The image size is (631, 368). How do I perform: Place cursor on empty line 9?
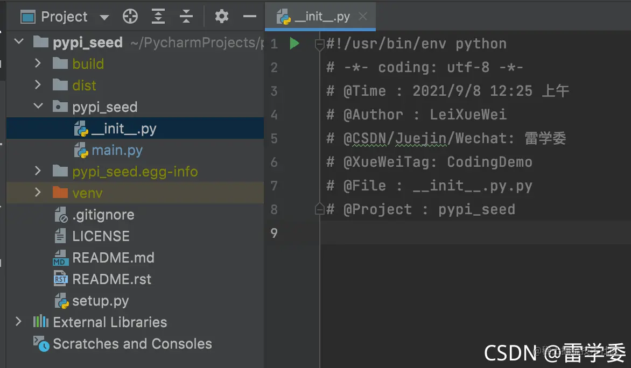click(x=475, y=233)
